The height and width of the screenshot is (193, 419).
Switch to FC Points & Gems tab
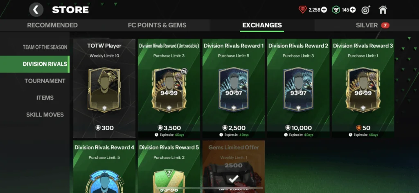[x=157, y=25]
